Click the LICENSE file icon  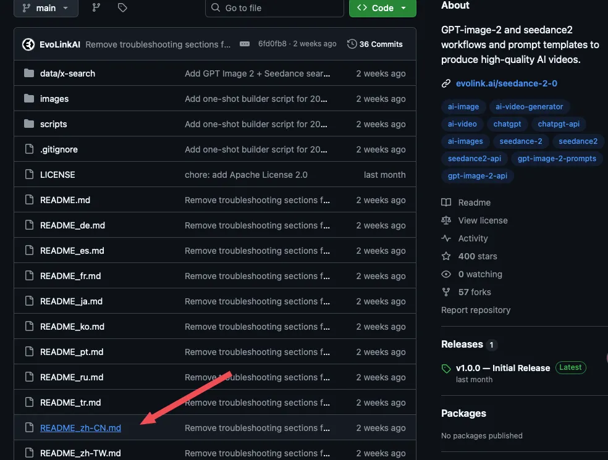[29, 174]
